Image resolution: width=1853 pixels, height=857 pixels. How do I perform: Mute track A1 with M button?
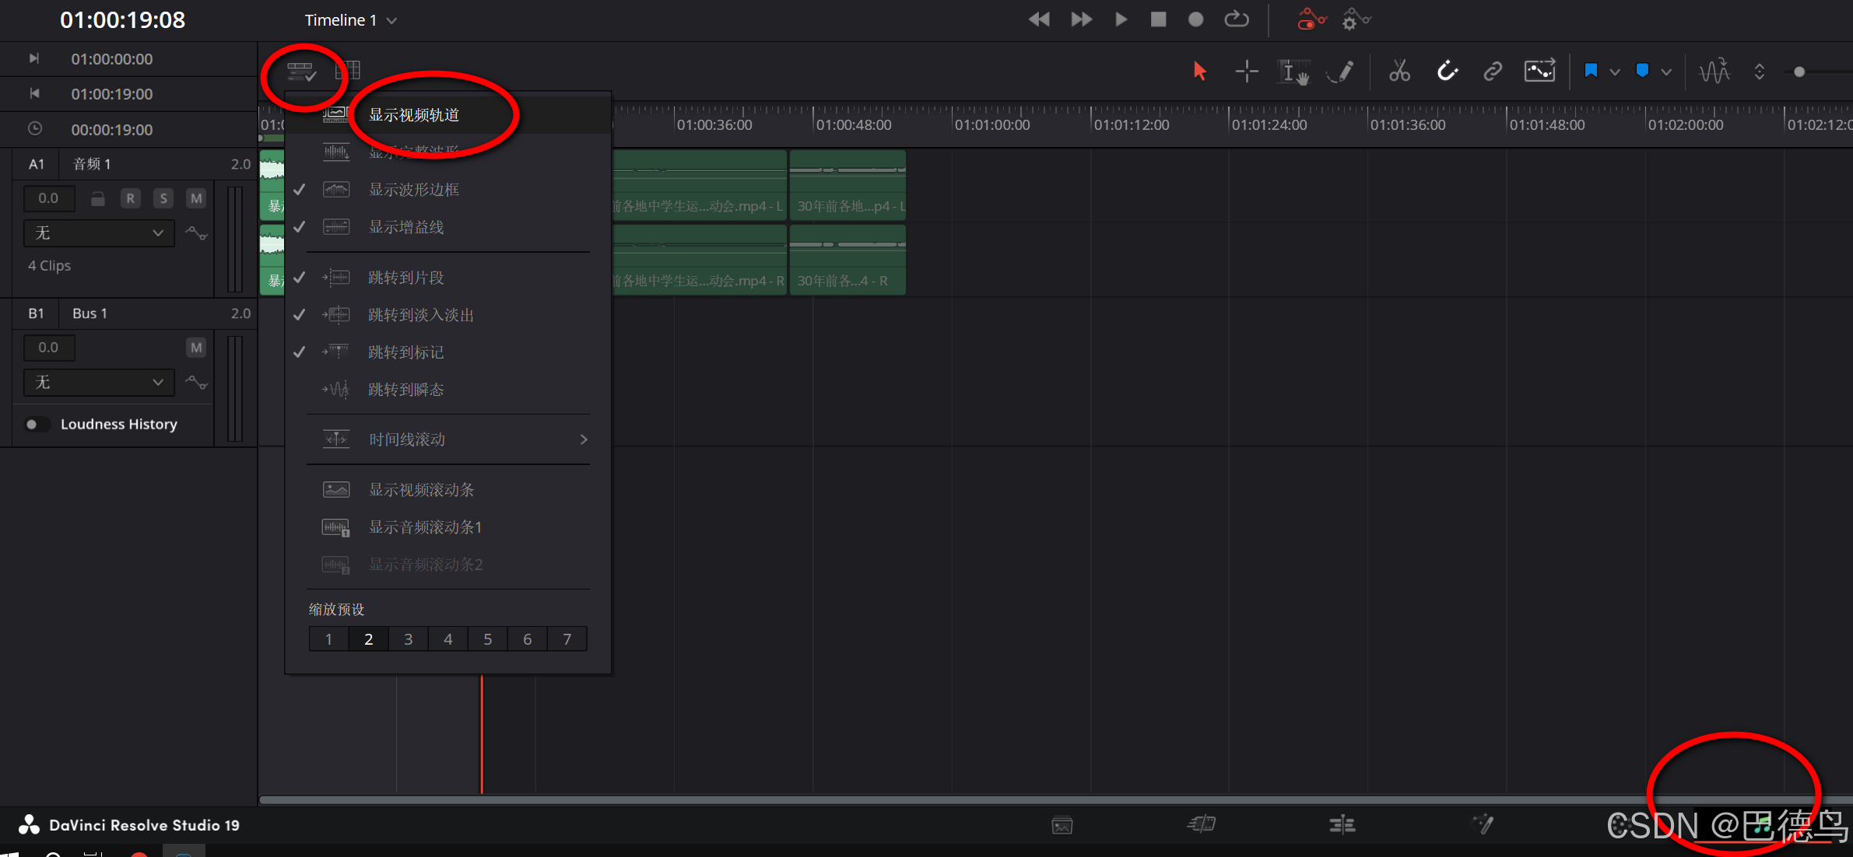coord(196,198)
